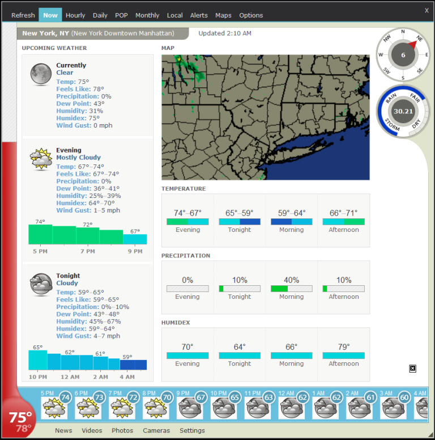
Task: Select the 11 PM hourly forecast icon
Action: coord(258,408)
